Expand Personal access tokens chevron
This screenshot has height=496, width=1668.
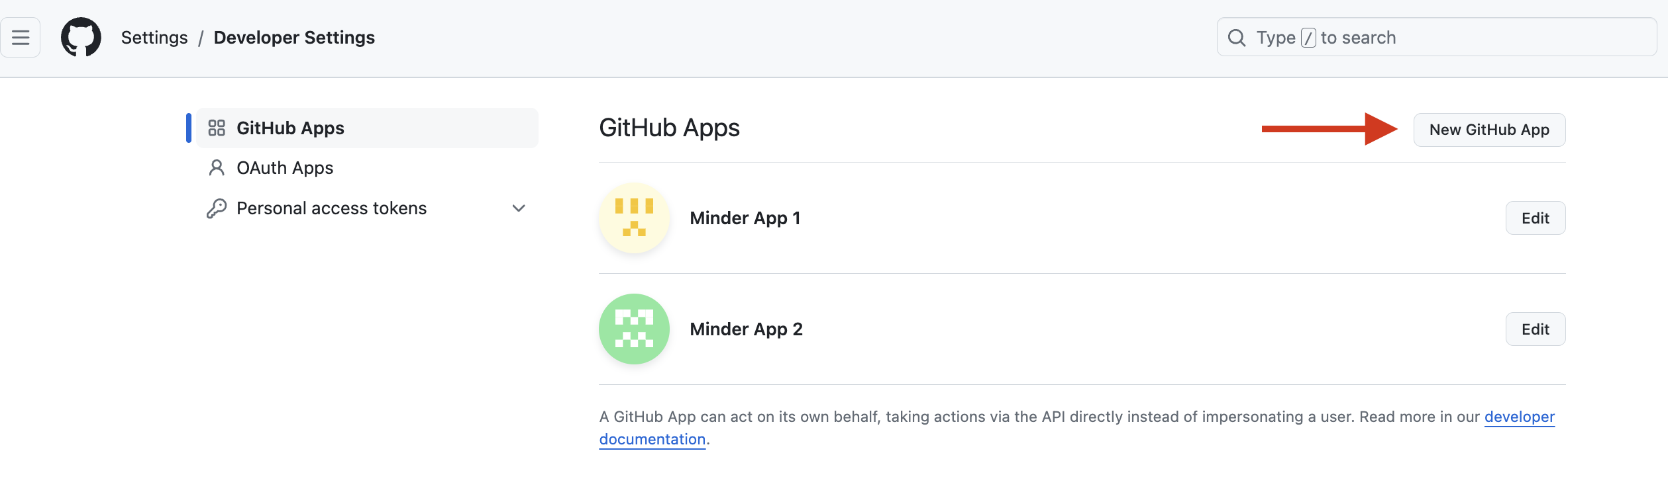(x=519, y=208)
